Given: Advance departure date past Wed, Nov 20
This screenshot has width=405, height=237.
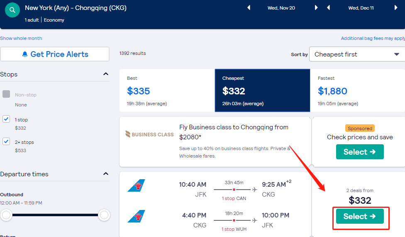Looking at the screenshot, I should pyautogui.click(x=316, y=8).
